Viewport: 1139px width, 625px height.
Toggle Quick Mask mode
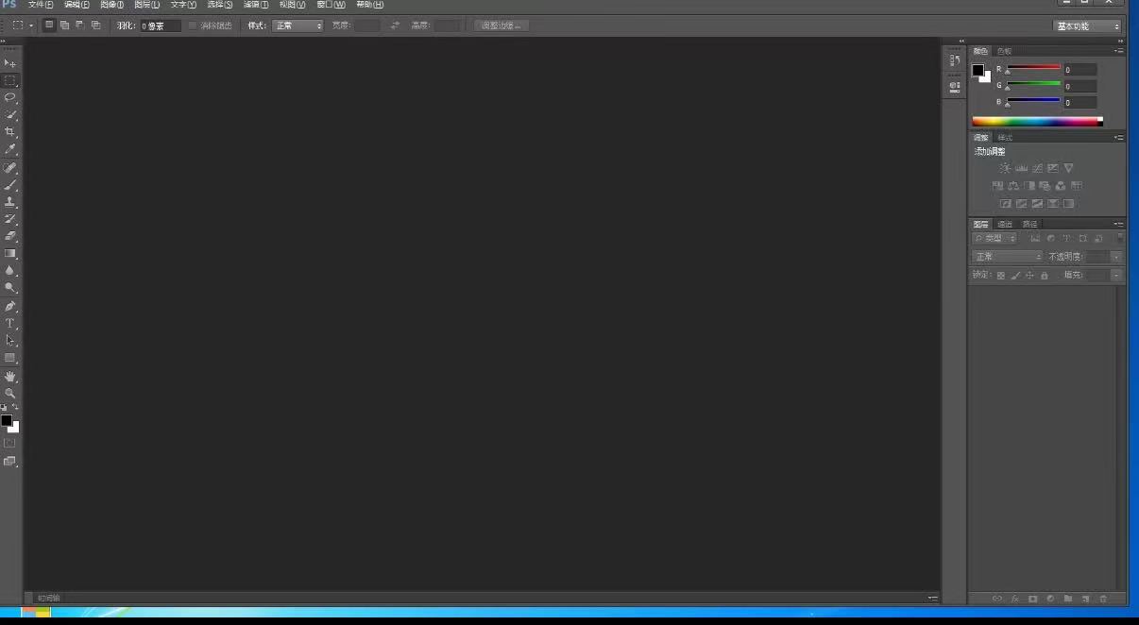(x=10, y=443)
